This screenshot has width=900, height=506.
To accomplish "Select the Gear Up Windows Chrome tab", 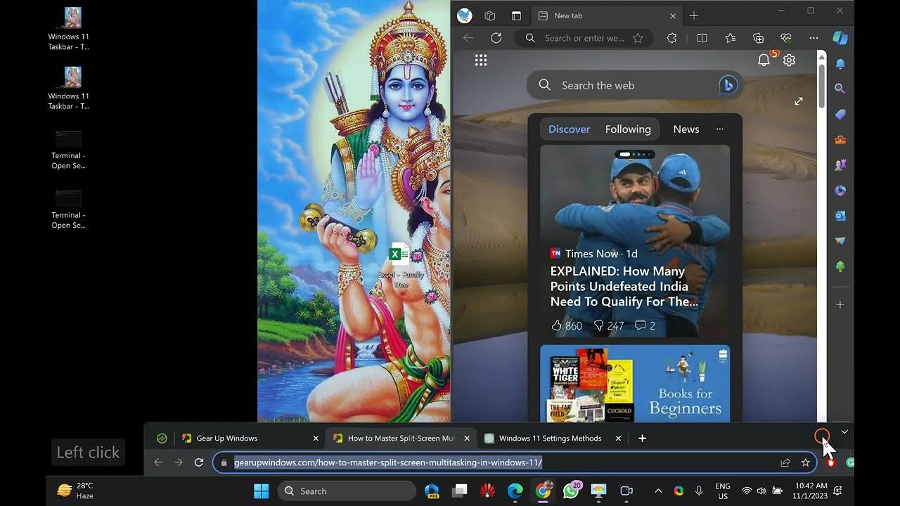I will coord(250,438).
